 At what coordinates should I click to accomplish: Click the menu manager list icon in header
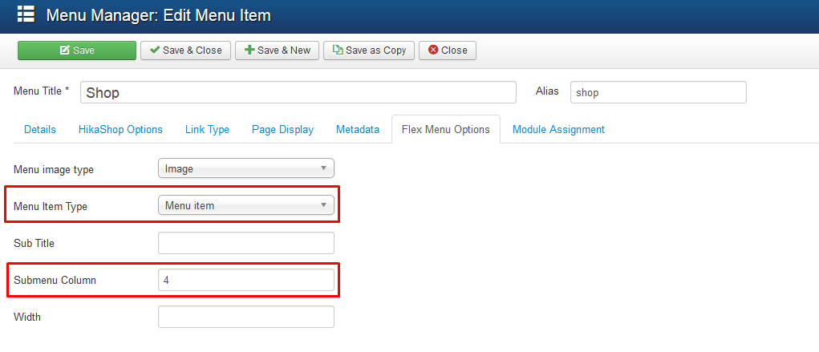coord(26,14)
